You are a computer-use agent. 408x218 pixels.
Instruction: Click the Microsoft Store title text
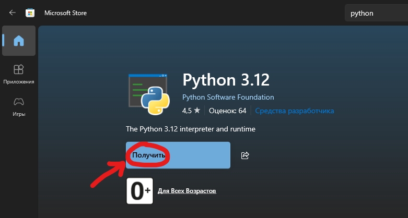coord(65,13)
